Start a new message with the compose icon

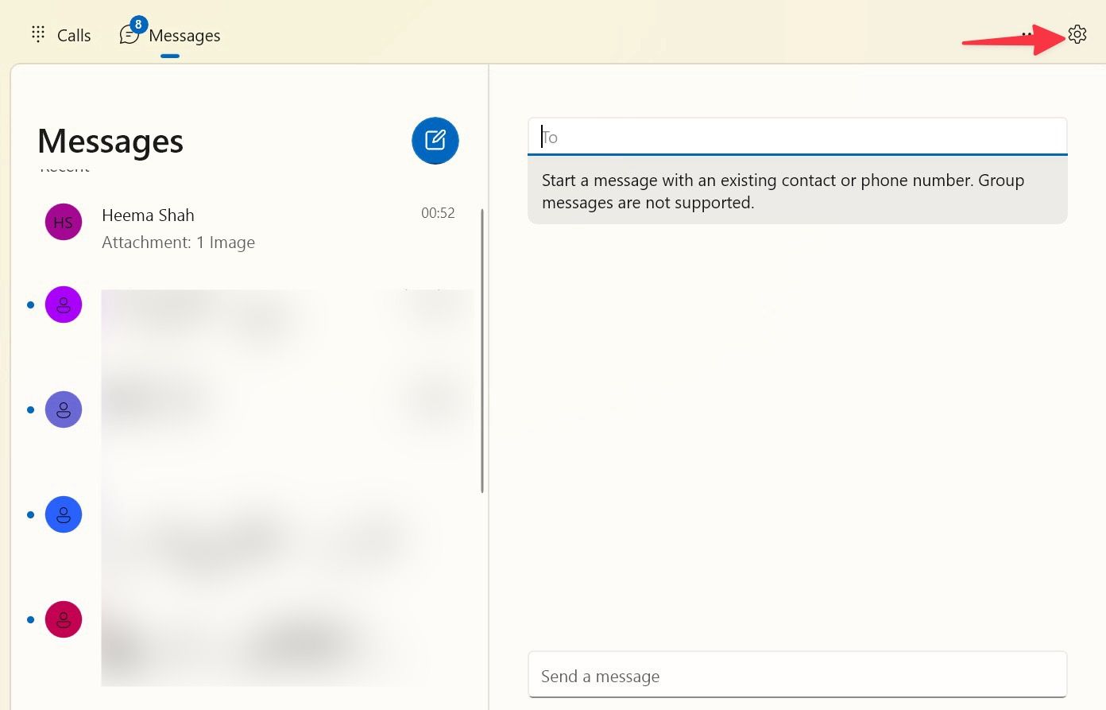coord(435,141)
